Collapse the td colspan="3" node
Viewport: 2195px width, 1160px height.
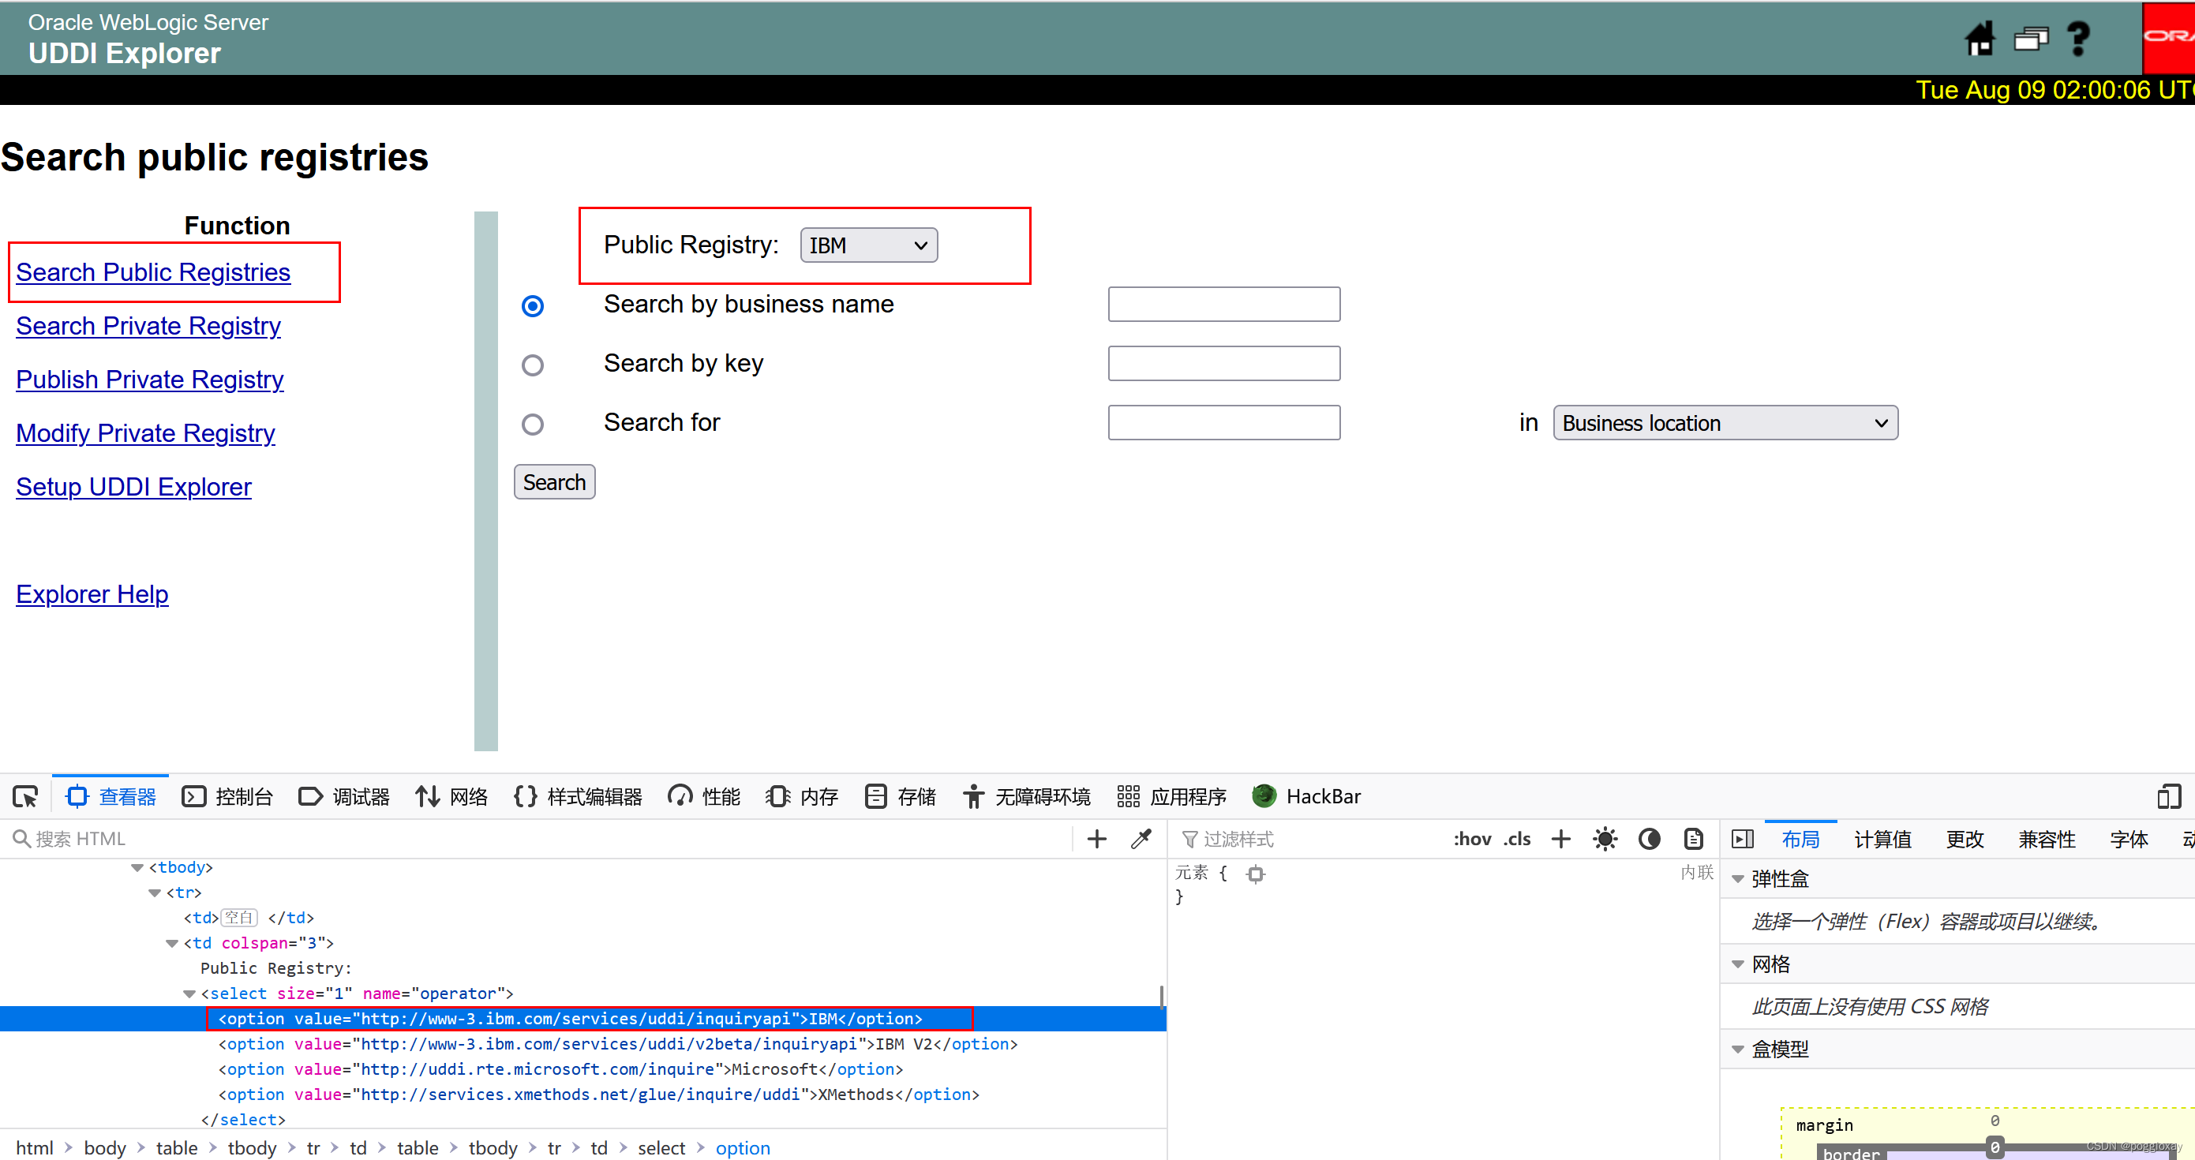click(x=171, y=943)
